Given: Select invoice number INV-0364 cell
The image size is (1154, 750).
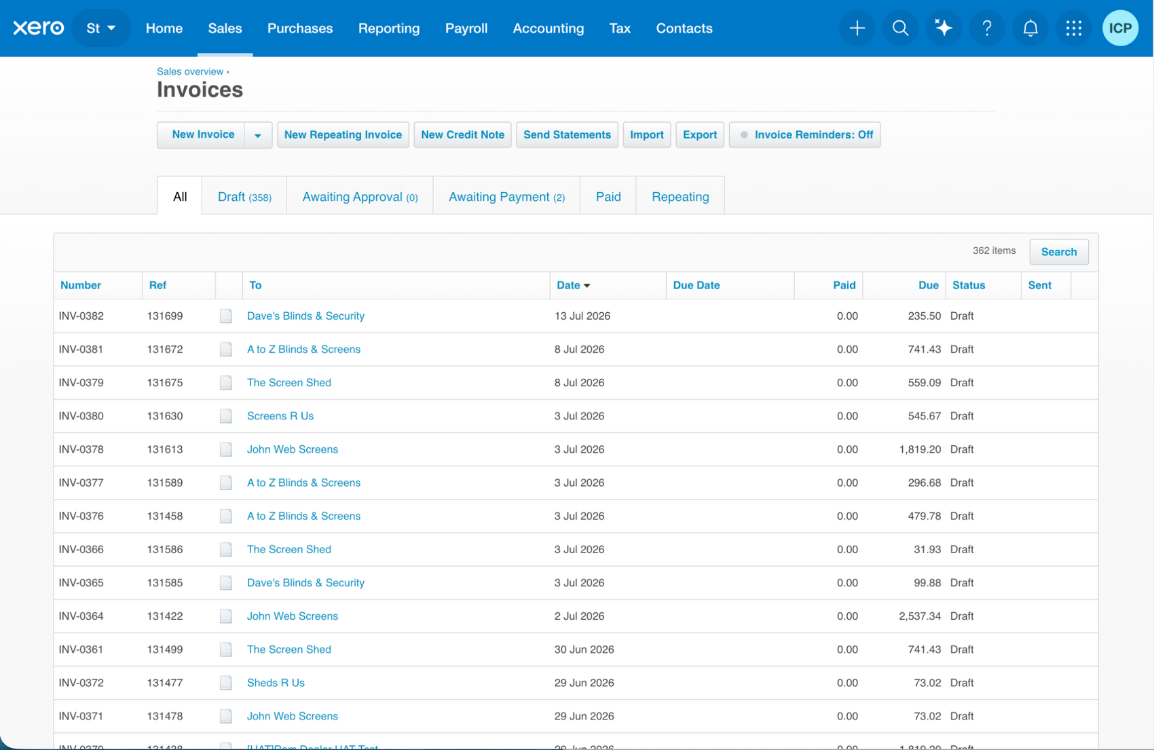Looking at the screenshot, I should [81, 616].
